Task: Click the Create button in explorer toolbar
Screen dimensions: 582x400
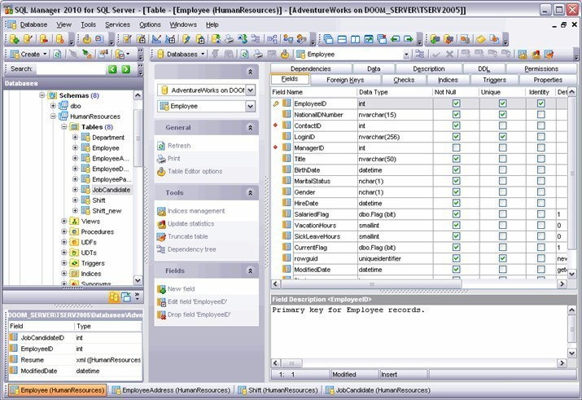Action: click(29, 55)
